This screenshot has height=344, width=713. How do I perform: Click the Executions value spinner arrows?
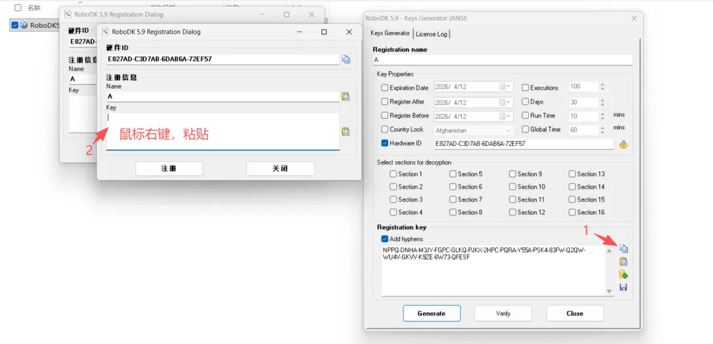click(602, 87)
